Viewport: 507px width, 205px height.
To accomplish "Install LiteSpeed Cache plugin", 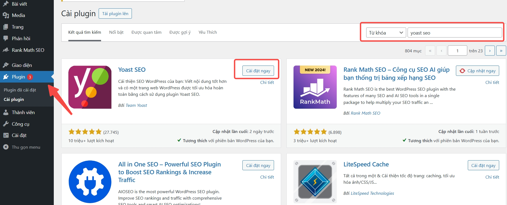I will click(483, 165).
